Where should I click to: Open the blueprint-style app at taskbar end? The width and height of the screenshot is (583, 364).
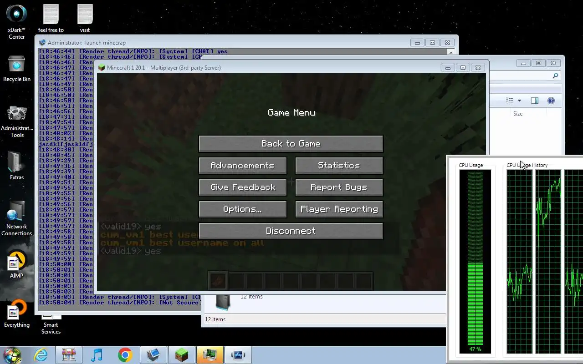pyautogui.click(x=238, y=355)
